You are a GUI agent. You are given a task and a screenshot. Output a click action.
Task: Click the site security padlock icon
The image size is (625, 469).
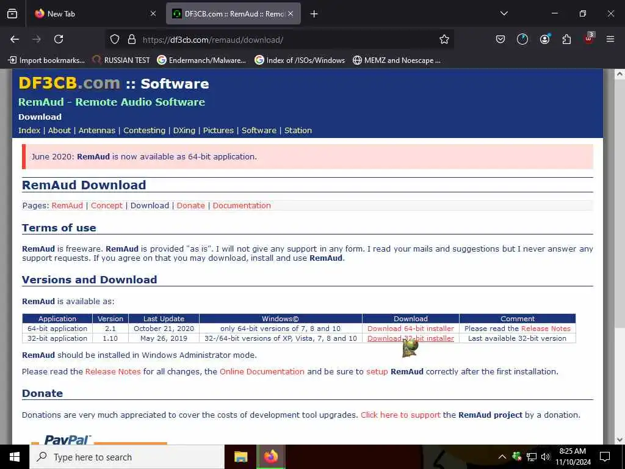coord(132,39)
